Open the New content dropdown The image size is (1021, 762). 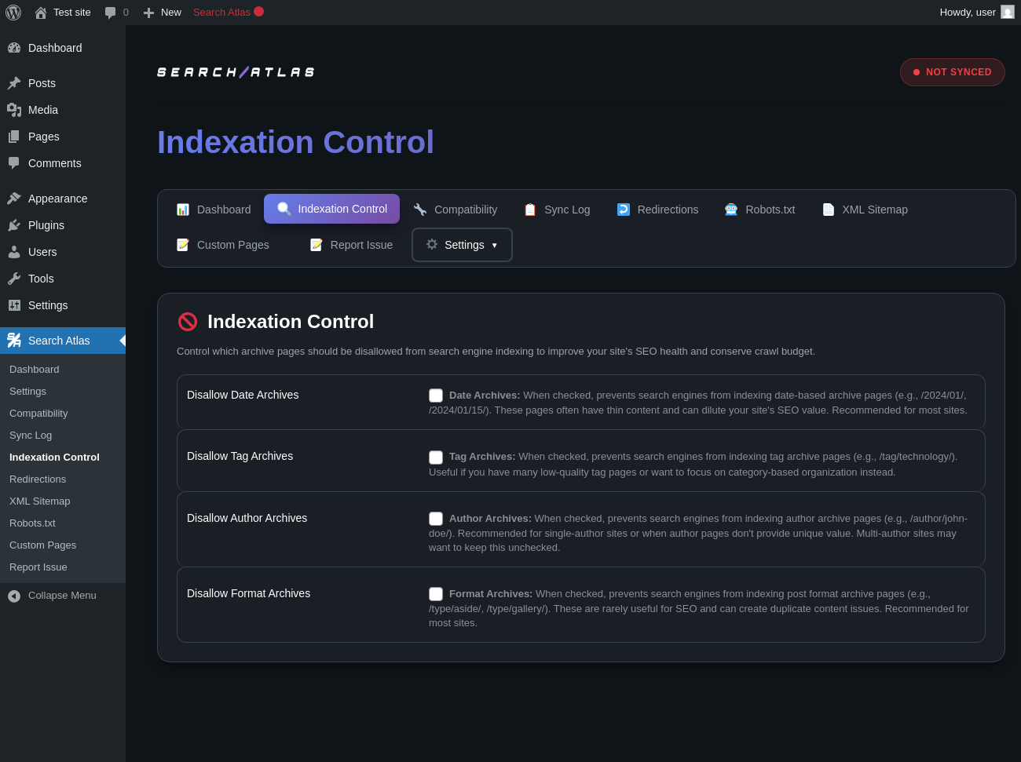[x=163, y=13]
